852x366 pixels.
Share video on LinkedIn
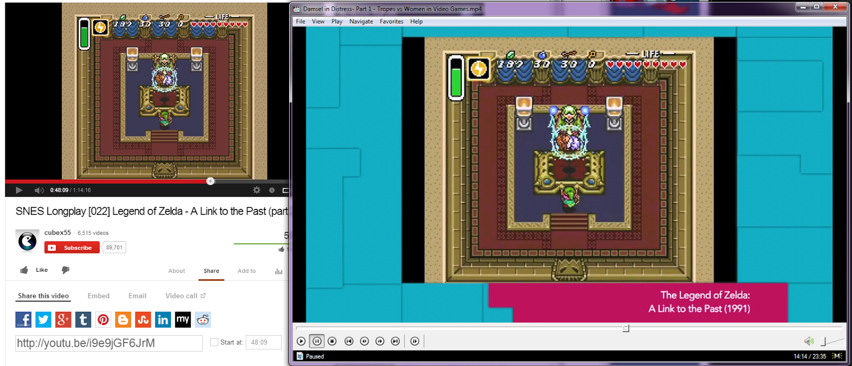163,320
